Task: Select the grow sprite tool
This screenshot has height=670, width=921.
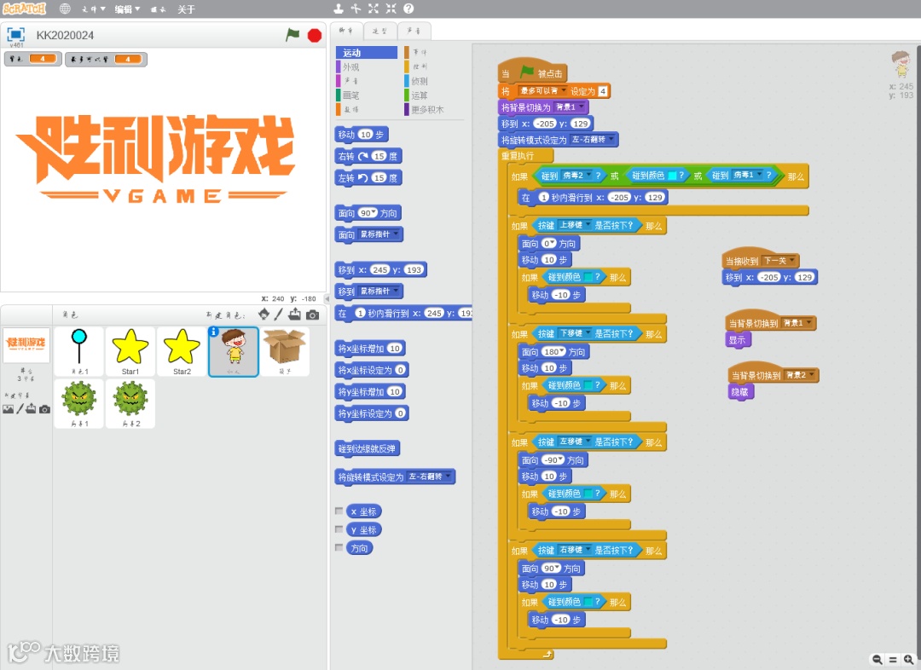Action: (374, 9)
